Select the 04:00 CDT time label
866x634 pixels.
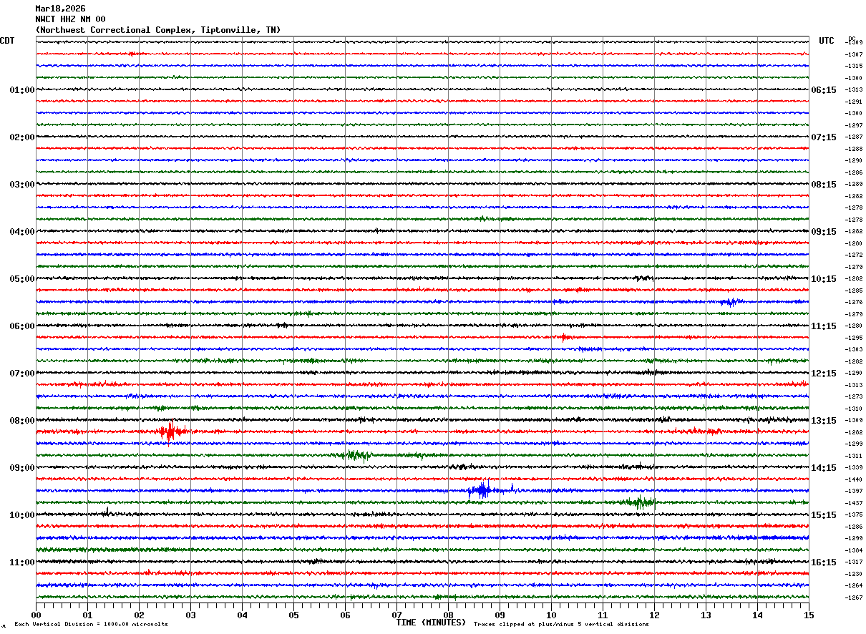click(x=21, y=232)
